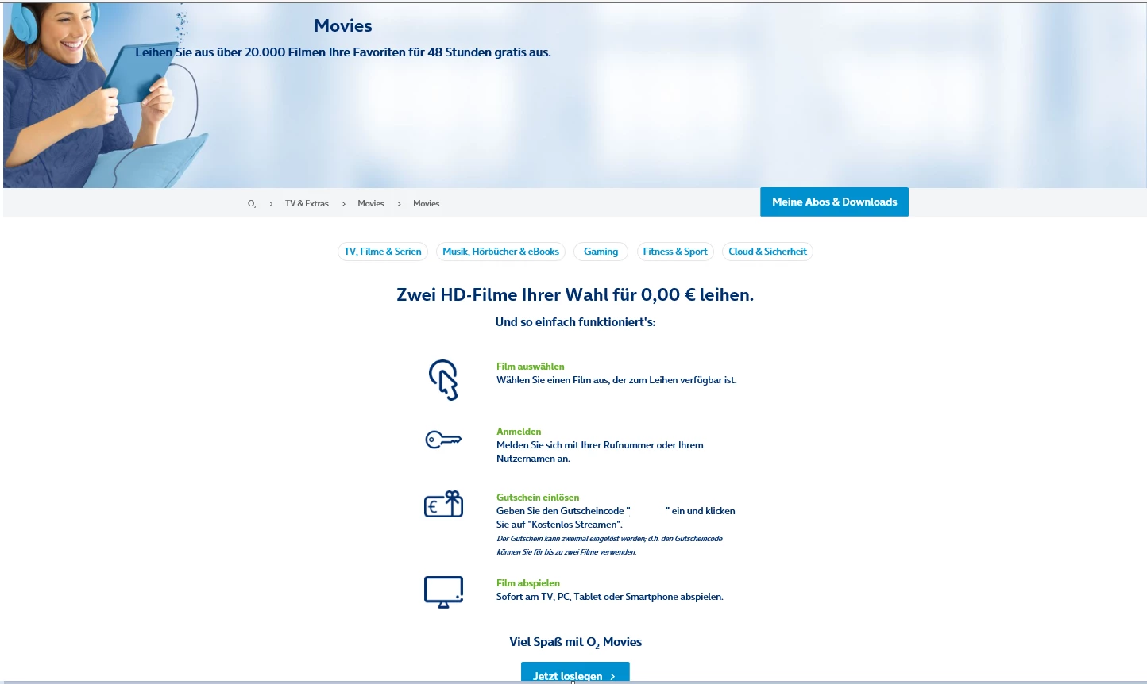The height and width of the screenshot is (684, 1147).
Task: Click the Film auswählen step heading
Action: (x=531, y=367)
